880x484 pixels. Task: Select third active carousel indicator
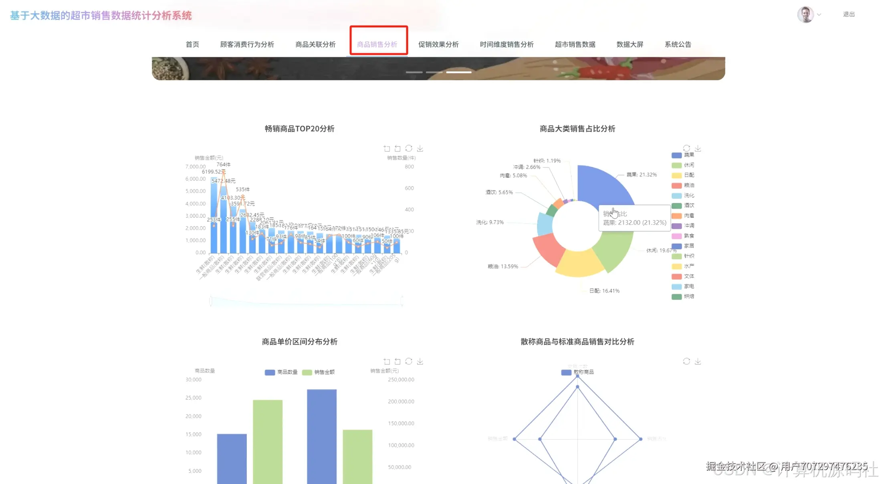coord(459,72)
